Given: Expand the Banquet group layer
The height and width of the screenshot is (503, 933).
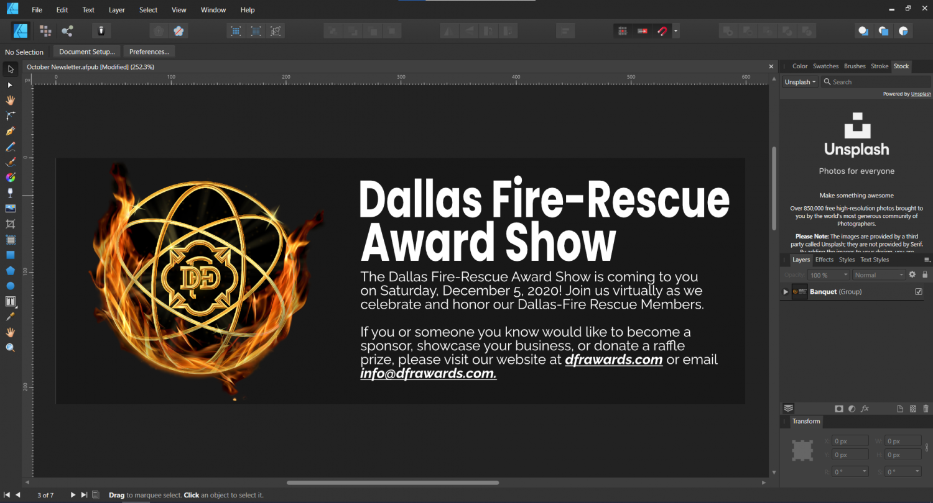Looking at the screenshot, I should coord(786,292).
